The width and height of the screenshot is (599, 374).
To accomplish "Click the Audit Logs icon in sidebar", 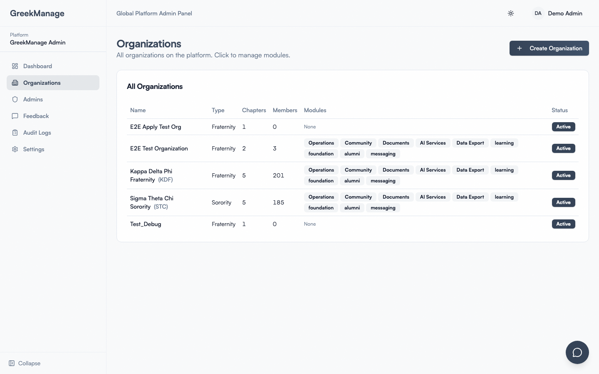I will [x=15, y=133].
